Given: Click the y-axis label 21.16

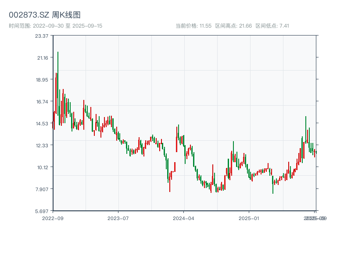Looking at the screenshot, I should point(43,58).
